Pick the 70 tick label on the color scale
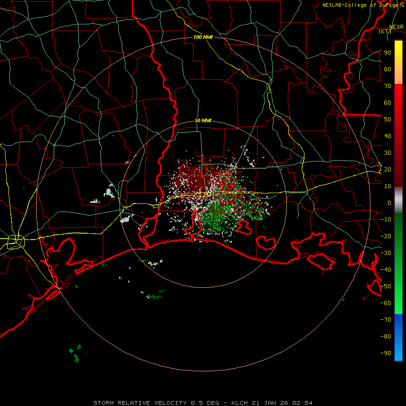 (x=388, y=86)
